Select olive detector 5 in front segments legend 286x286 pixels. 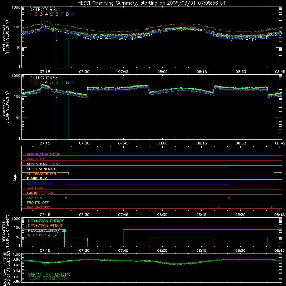[x=51, y=14]
